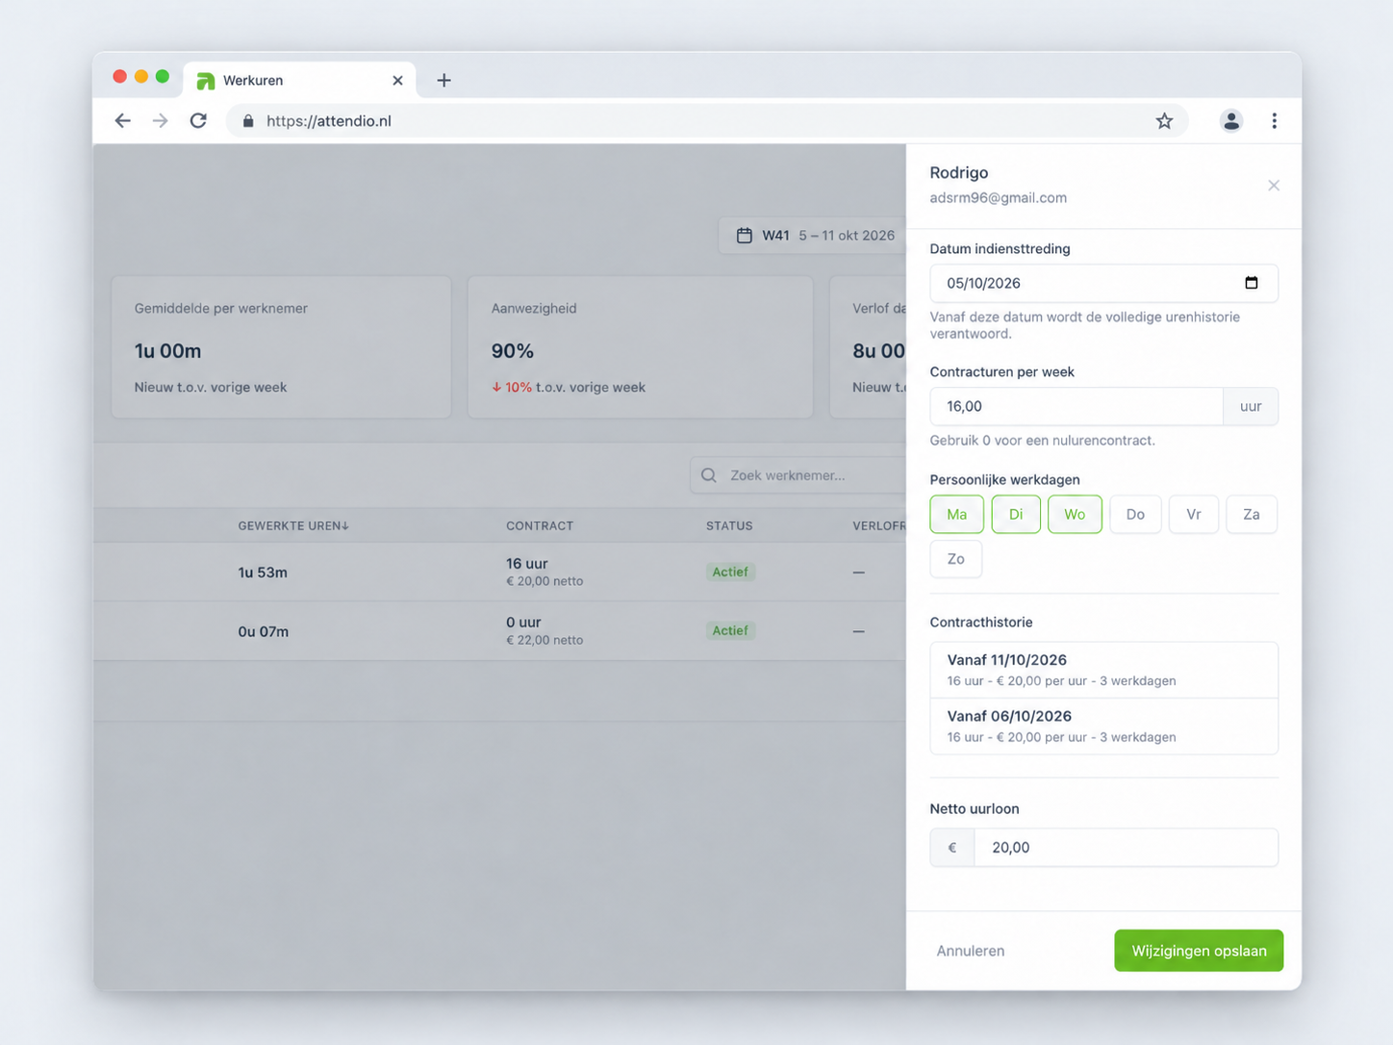Viewport: 1393px width, 1045px height.
Task: Click the adsrm96@gmail.com email text
Action: pyautogui.click(x=998, y=198)
